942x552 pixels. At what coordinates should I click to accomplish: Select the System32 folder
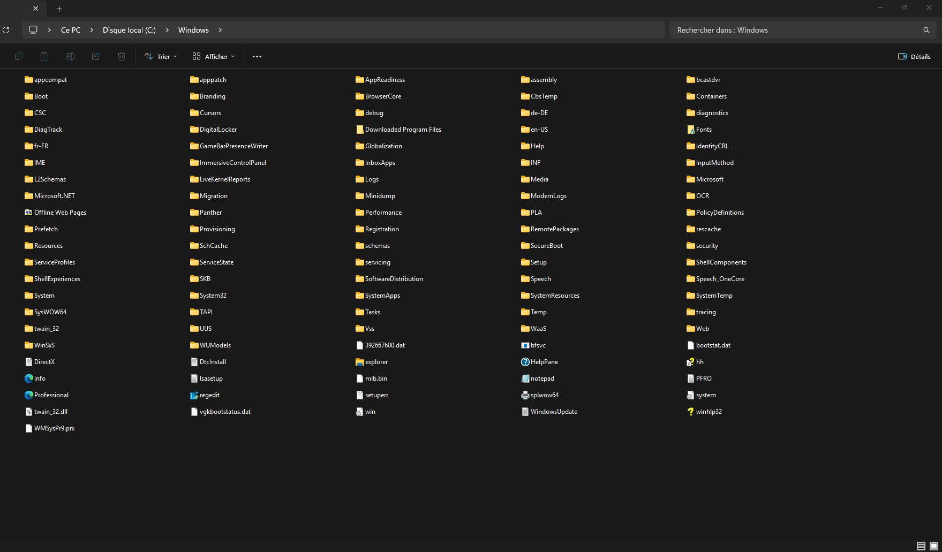click(208, 296)
